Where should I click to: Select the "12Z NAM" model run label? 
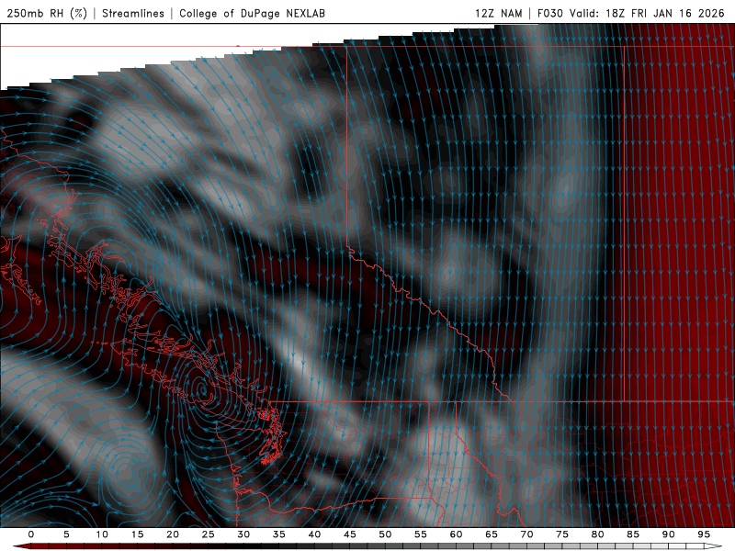point(498,13)
